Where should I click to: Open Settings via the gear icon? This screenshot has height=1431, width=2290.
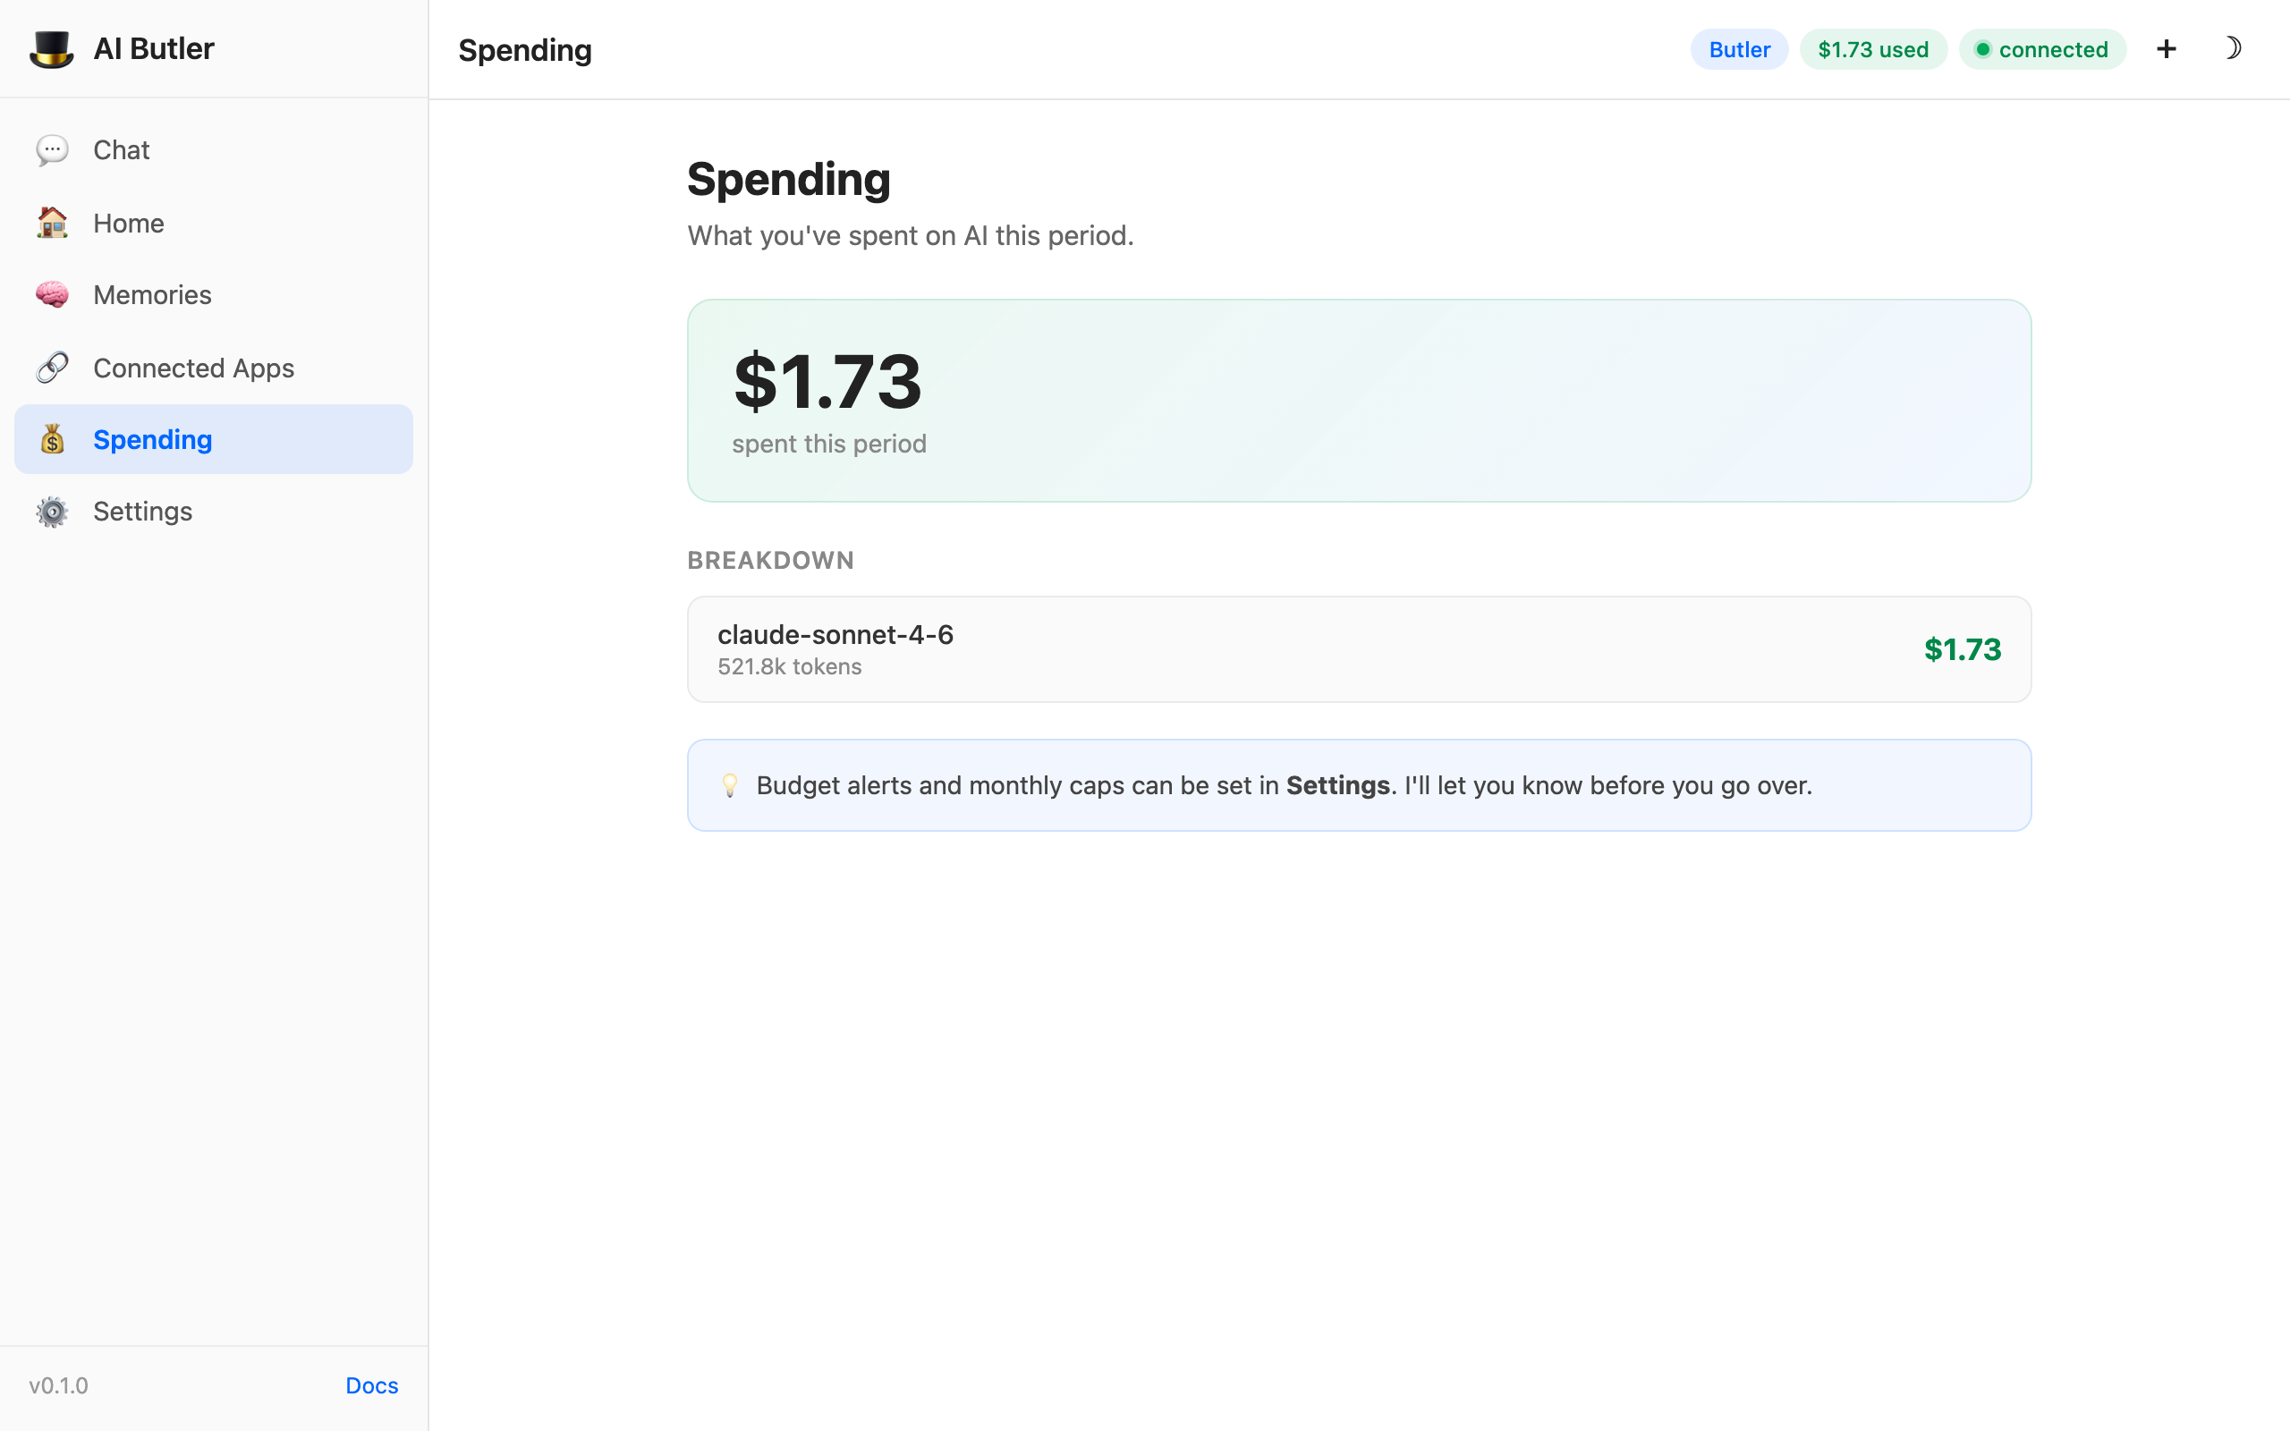(x=52, y=511)
